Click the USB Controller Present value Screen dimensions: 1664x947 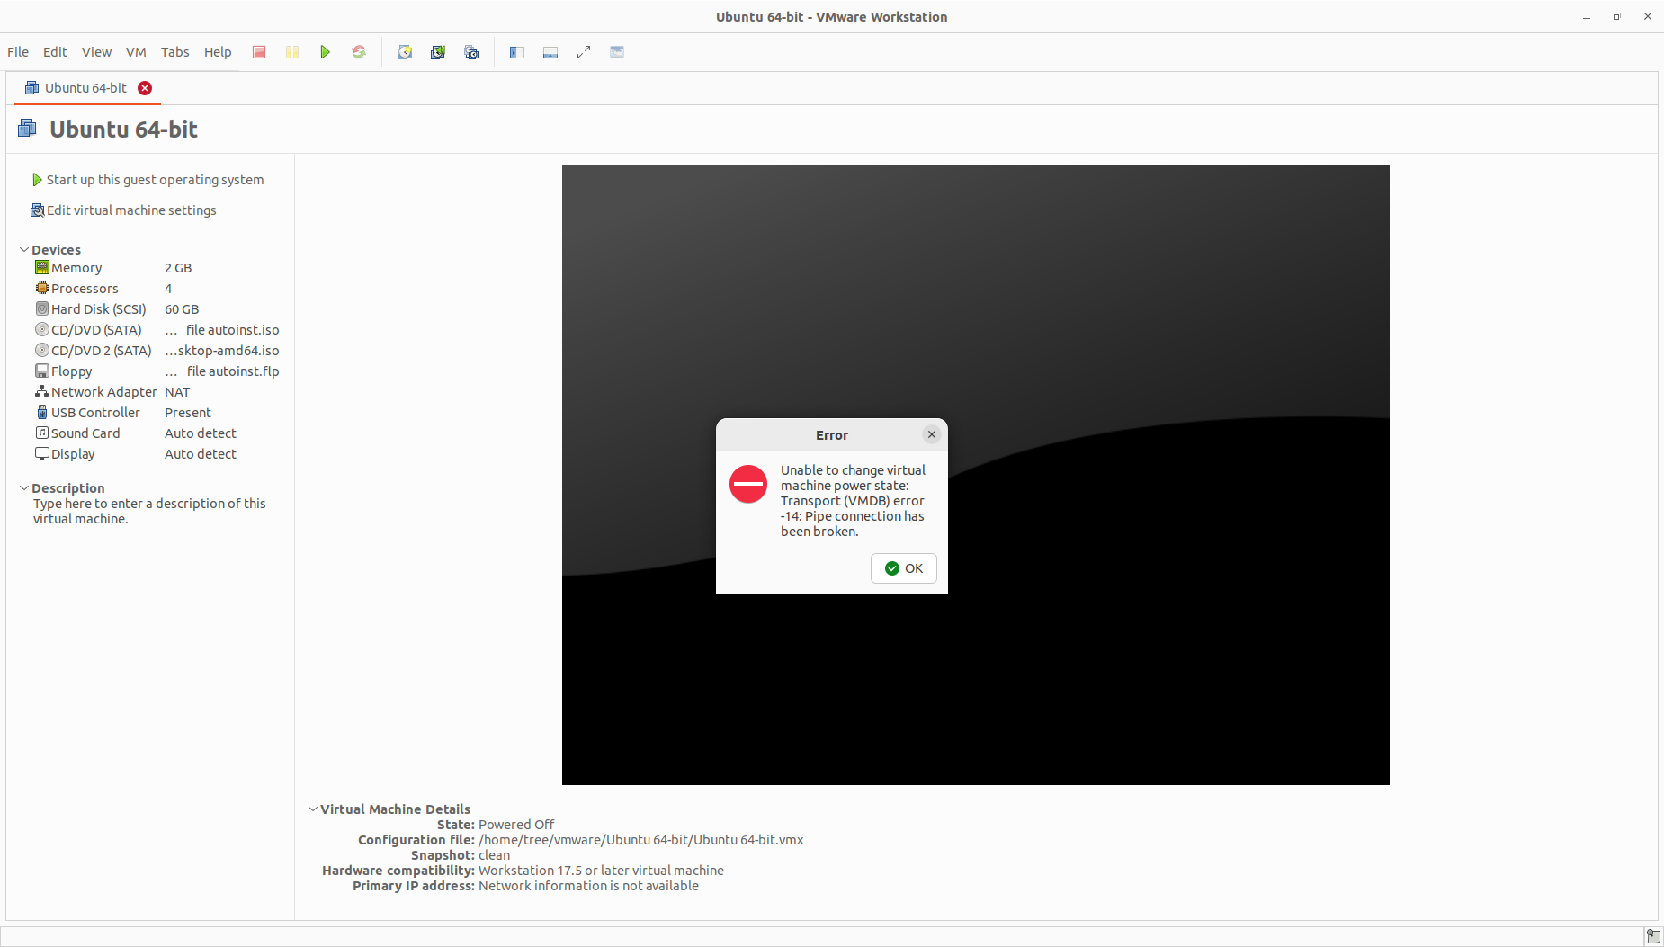tap(188, 413)
